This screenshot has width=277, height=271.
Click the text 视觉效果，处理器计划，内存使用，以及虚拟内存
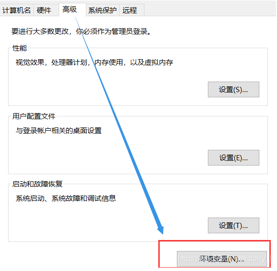94,63
